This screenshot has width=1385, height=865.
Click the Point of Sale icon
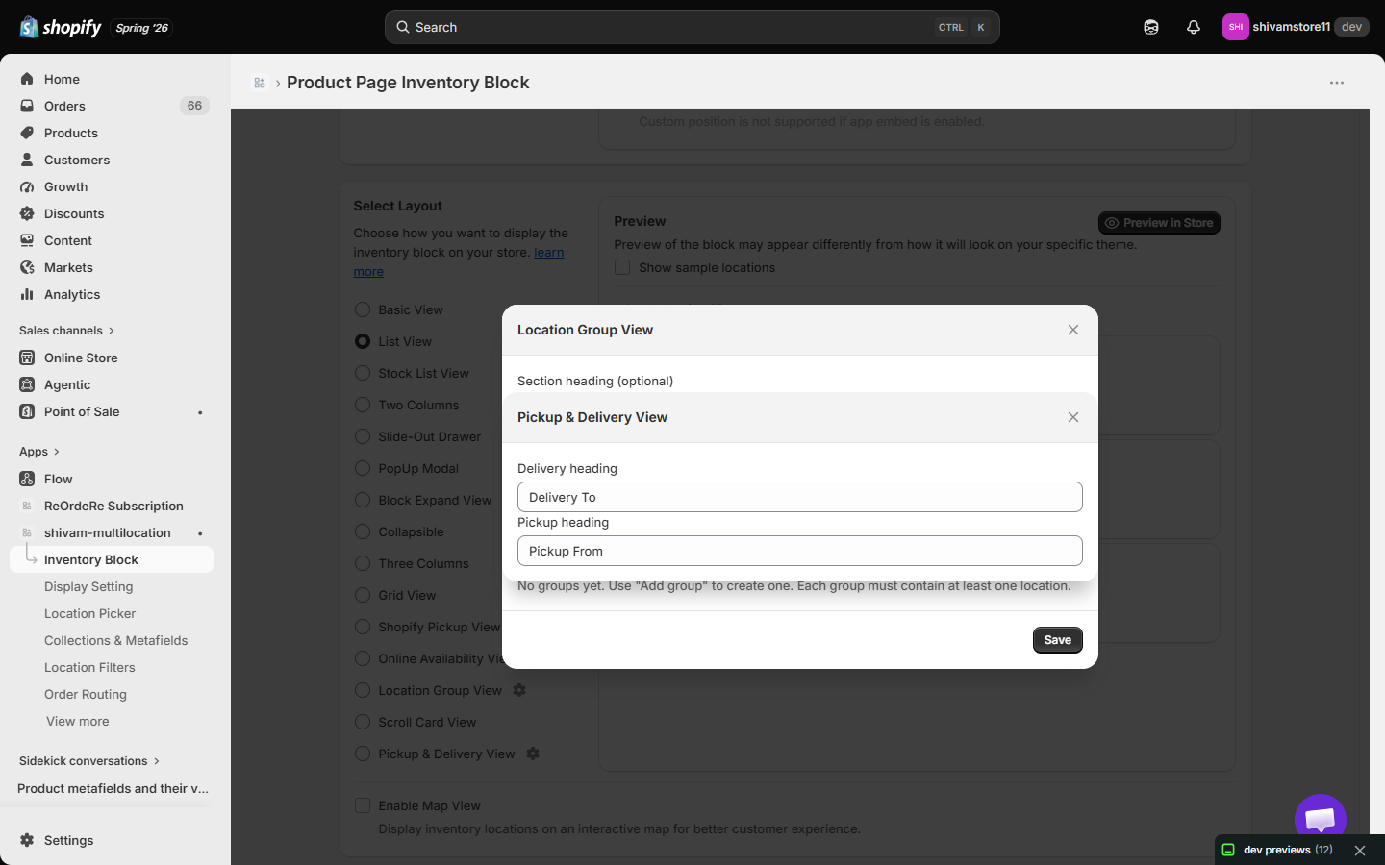tap(27, 411)
